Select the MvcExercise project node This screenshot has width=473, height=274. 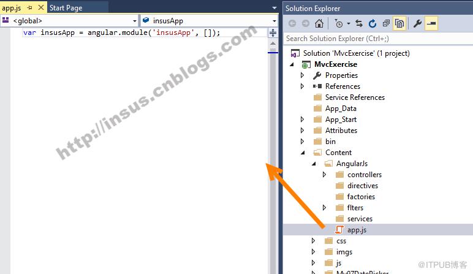coord(336,64)
